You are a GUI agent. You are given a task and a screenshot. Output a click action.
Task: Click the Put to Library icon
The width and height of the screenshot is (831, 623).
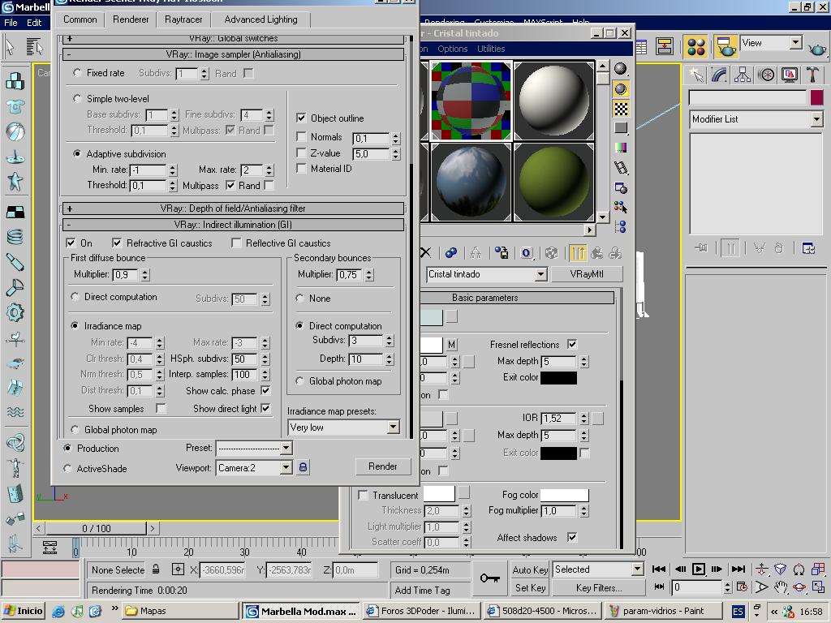[502, 253]
